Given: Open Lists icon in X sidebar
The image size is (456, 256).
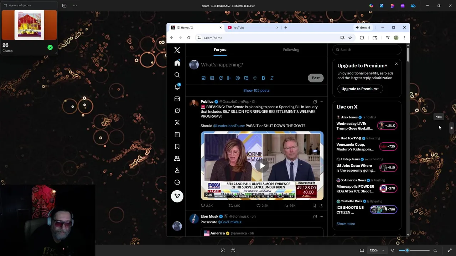Looking at the screenshot, I should click(177, 135).
